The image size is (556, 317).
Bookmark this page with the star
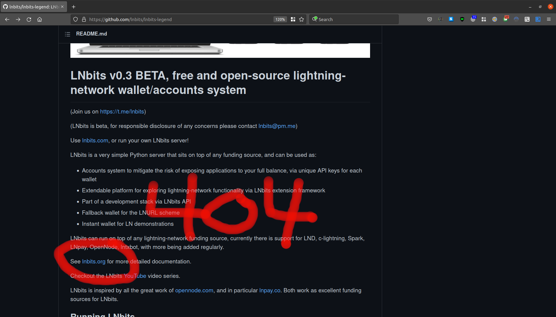pyautogui.click(x=301, y=19)
